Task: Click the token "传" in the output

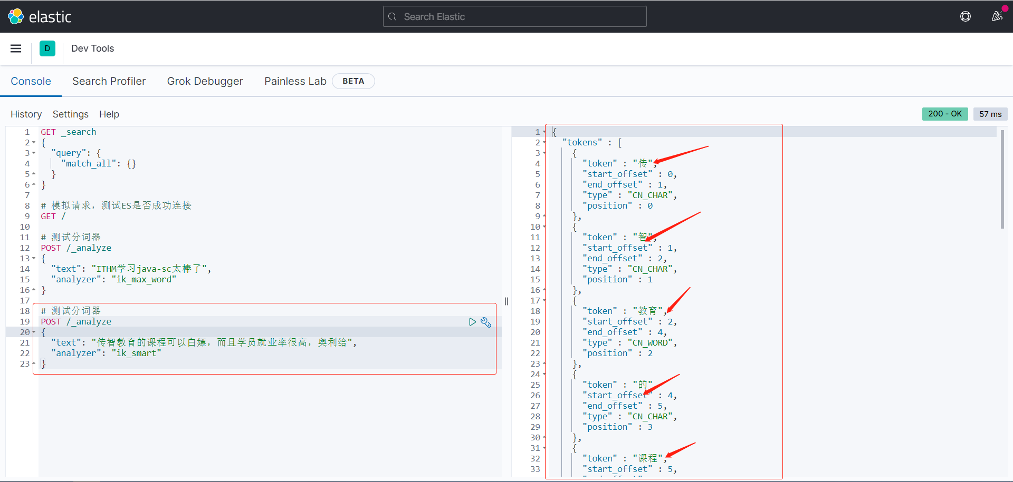Action: (x=643, y=163)
